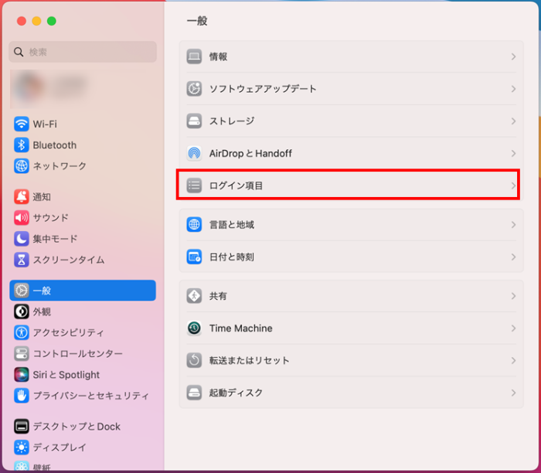Click the green fullscreen window button
Image resolution: width=541 pixels, height=473 pixels.
coord(52,21)
